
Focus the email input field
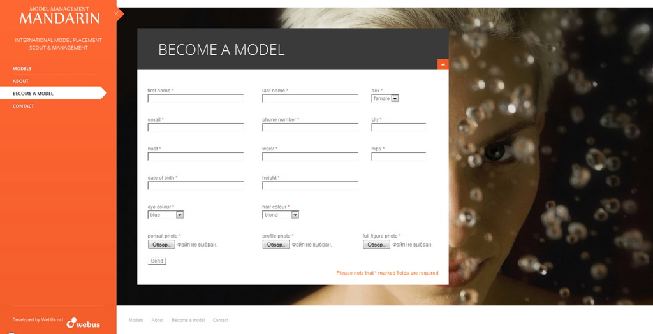[196, 127]
